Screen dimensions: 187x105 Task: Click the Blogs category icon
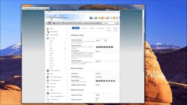(x=48, y=29)
